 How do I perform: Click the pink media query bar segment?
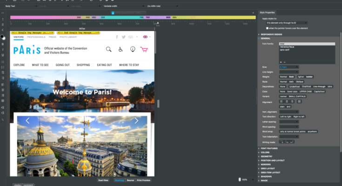click(x=46, y=17)
